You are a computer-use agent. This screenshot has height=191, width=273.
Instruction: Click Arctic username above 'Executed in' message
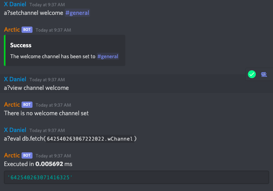pyautogui.click(x=12, y=155)
